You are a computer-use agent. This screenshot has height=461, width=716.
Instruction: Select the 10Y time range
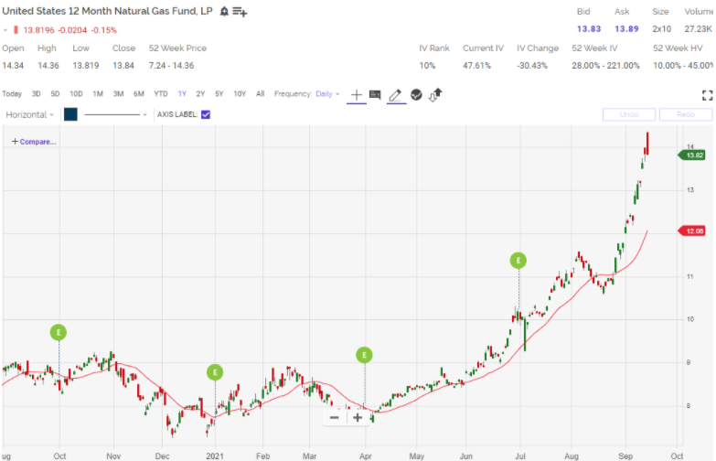[x=240, y=94]
